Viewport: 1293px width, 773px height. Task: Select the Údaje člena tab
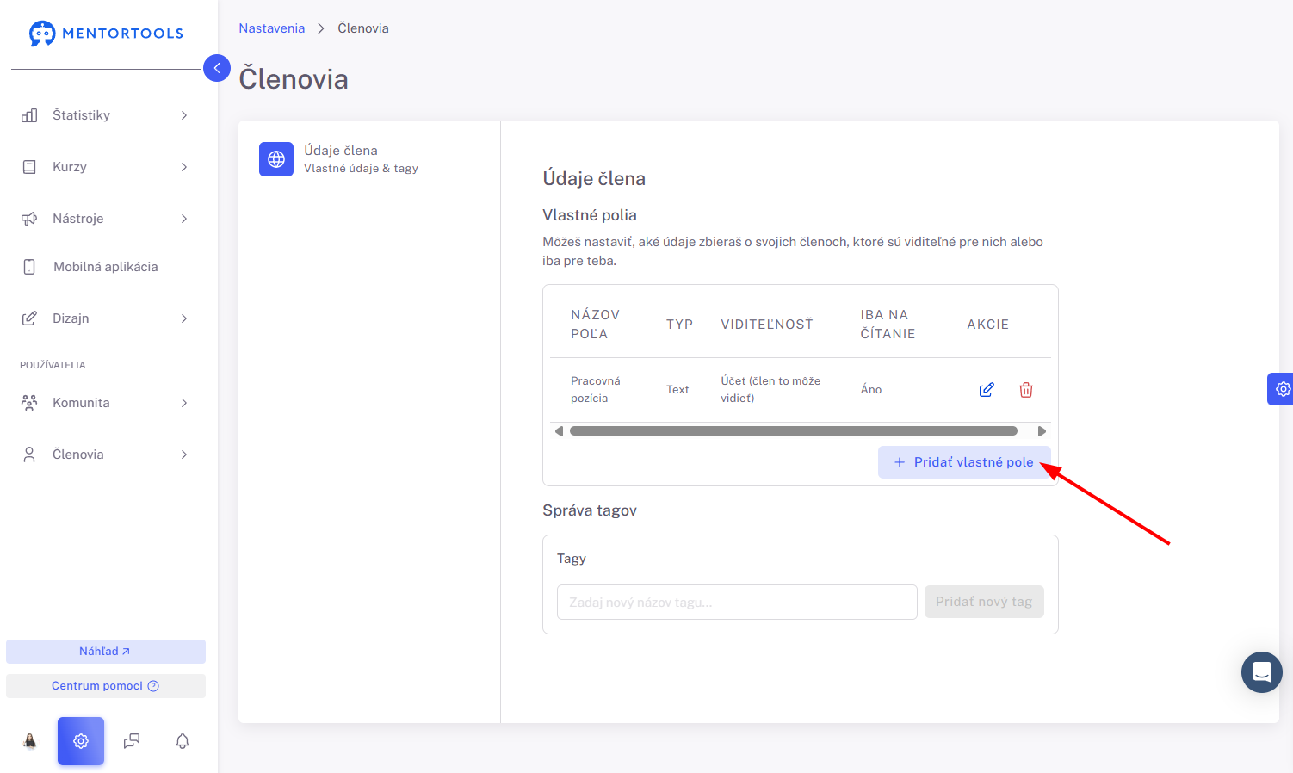click(369, 159)
